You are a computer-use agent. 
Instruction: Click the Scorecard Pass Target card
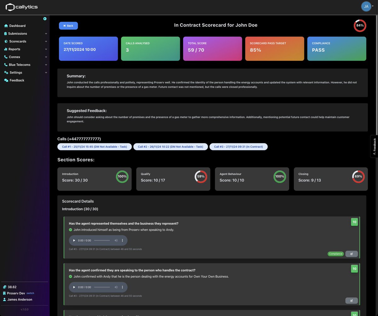pos(275,49)
